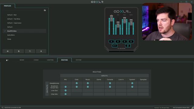194x109 pixels.
Task: Select the Default - Teal Blue profile
Action: [x=24, y=19]
